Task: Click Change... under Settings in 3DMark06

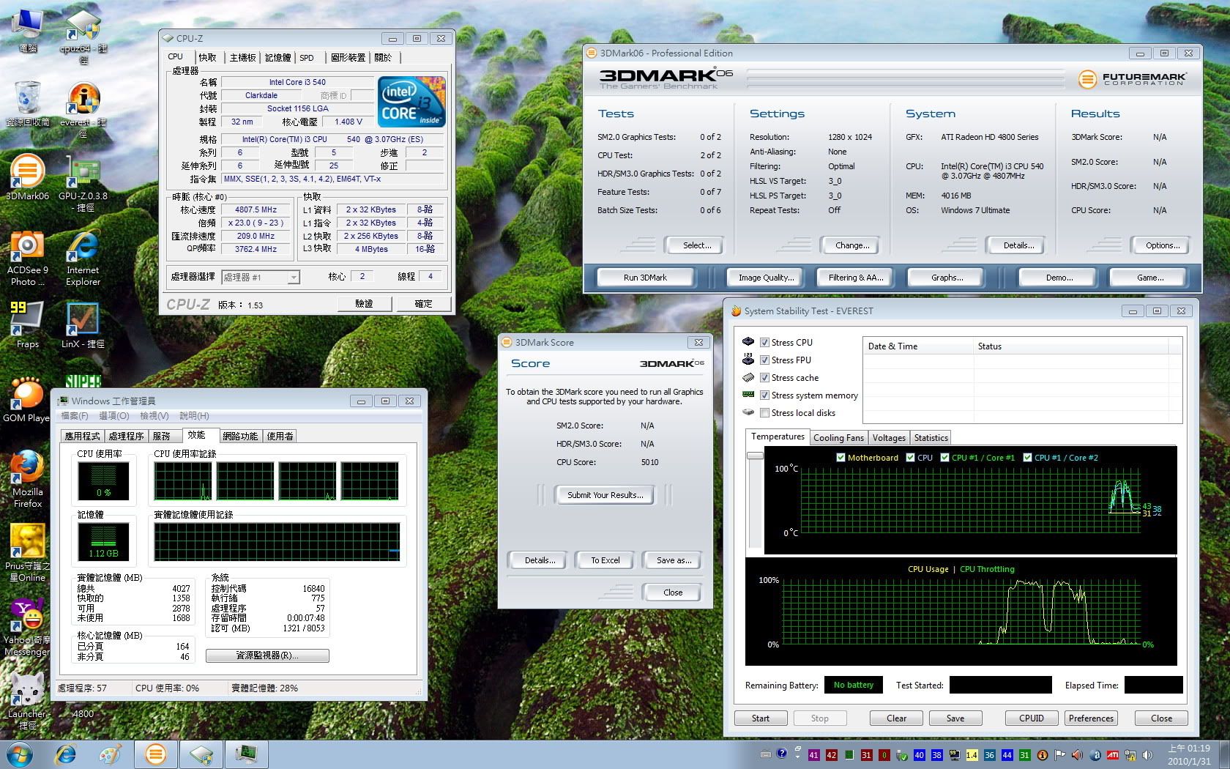Action: [852, 245]
